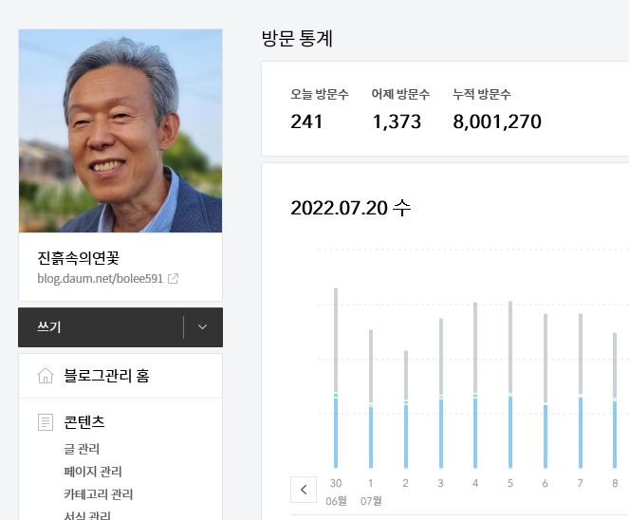Go to previous chart period arrow
The width and height of the screenshot is (629, 520).
point(304,490)
